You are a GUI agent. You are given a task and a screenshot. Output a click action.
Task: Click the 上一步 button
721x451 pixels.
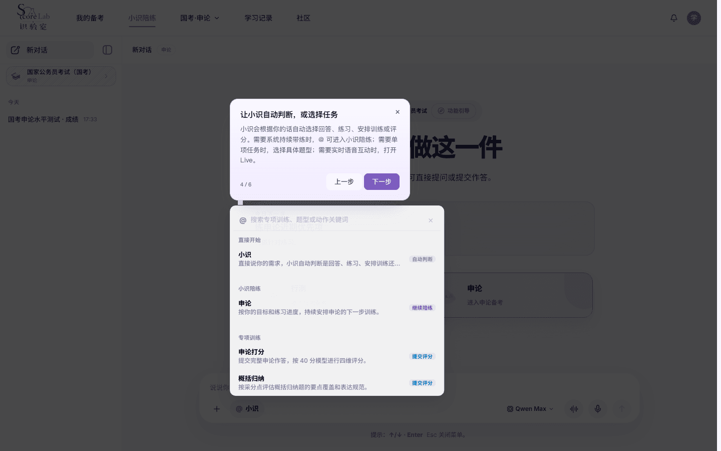(x=344, y=182)
